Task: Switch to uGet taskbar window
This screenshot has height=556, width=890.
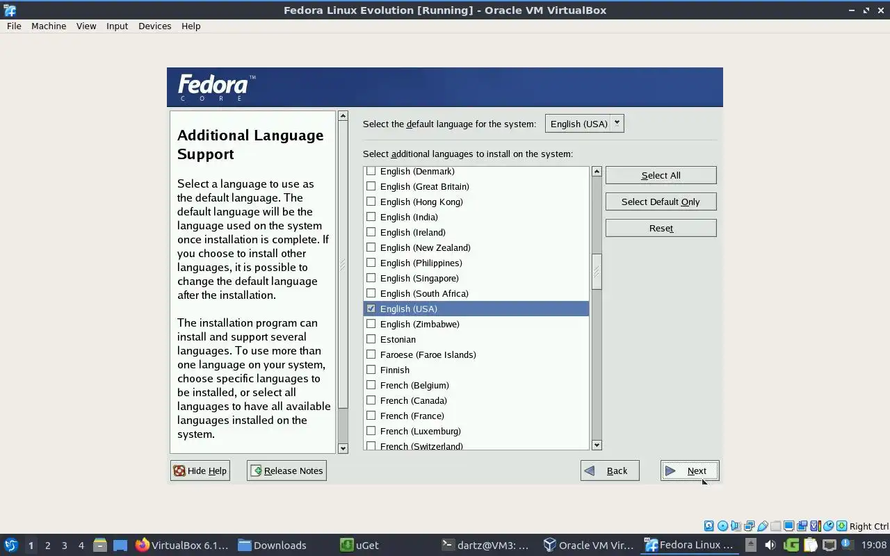Action: pos(360,545)
